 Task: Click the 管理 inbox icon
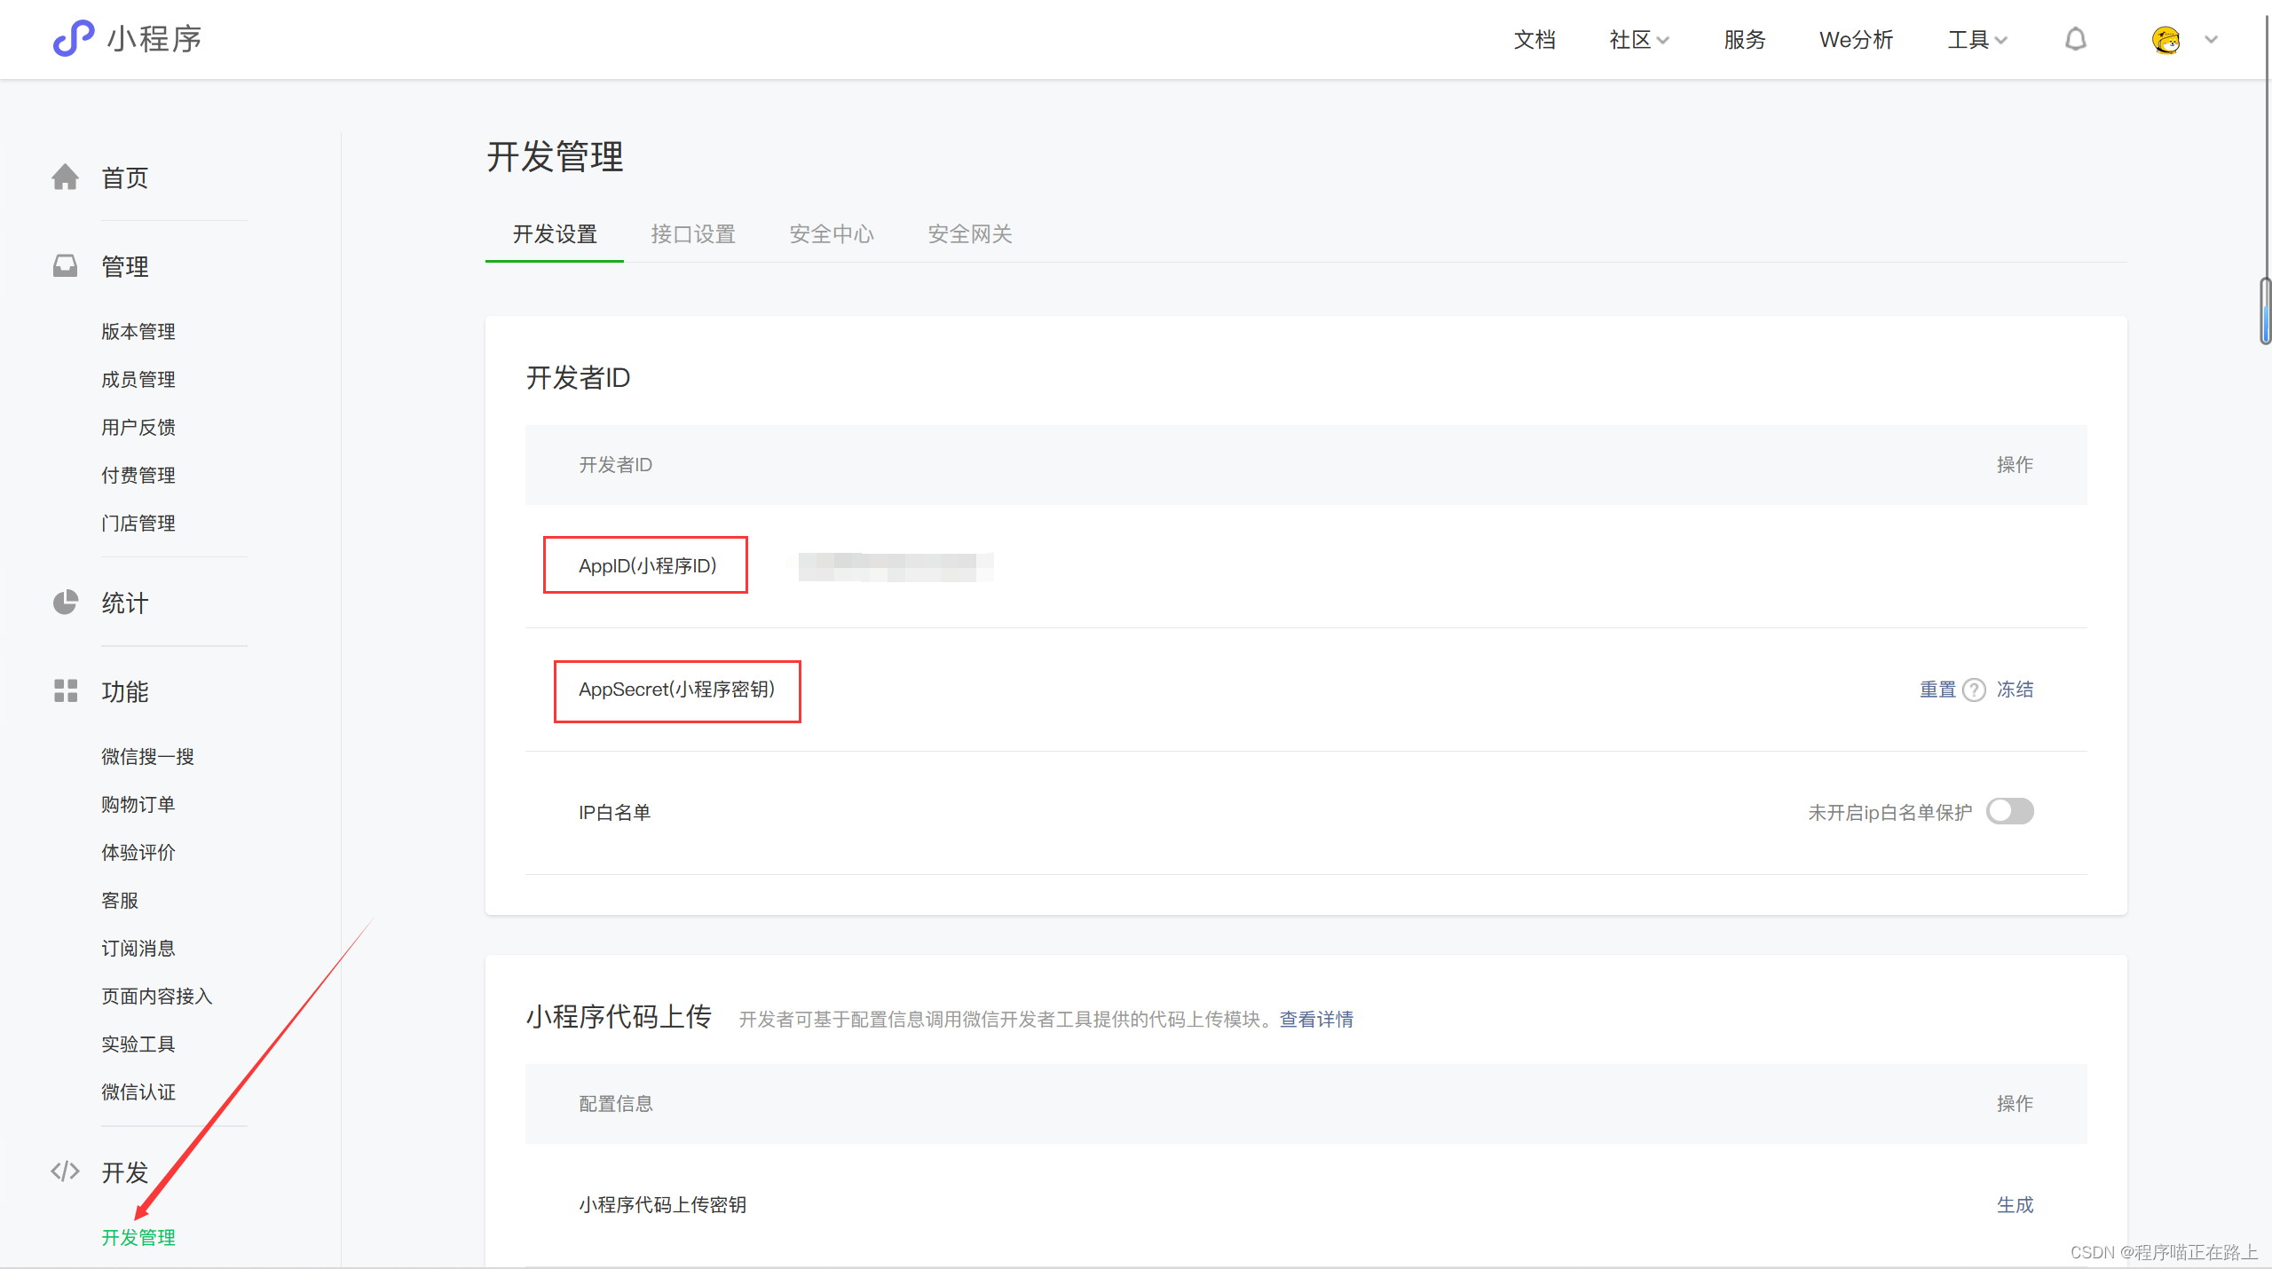65,266
